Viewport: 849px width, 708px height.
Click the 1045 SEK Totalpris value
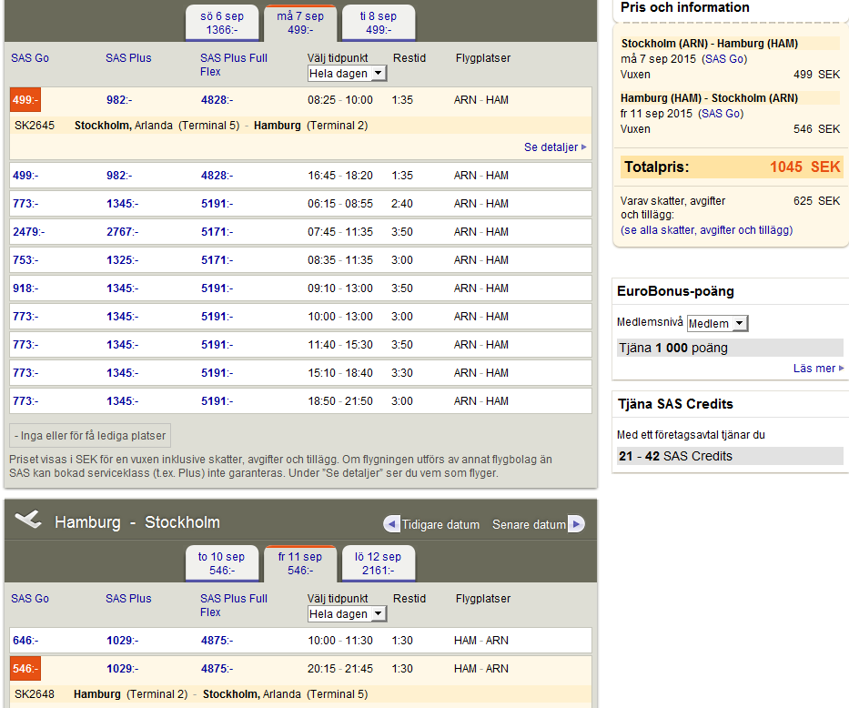pos(805,167)
